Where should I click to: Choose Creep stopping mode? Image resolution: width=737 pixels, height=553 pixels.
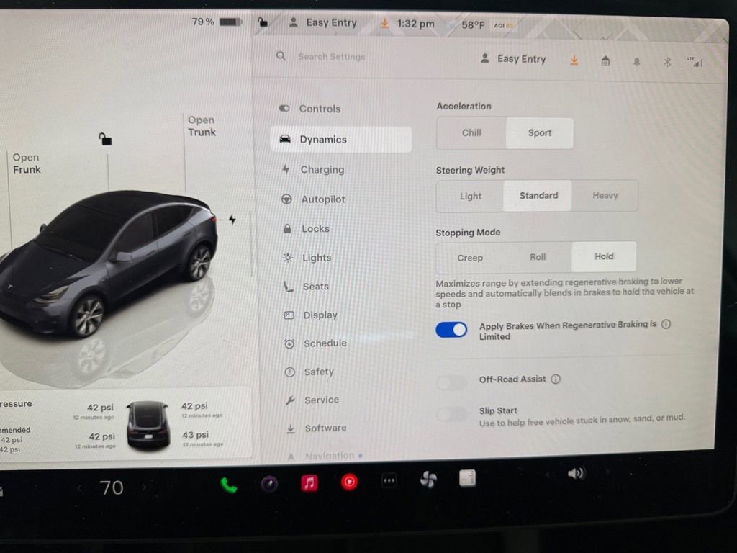pyautogui.click(x=470, y=258)
